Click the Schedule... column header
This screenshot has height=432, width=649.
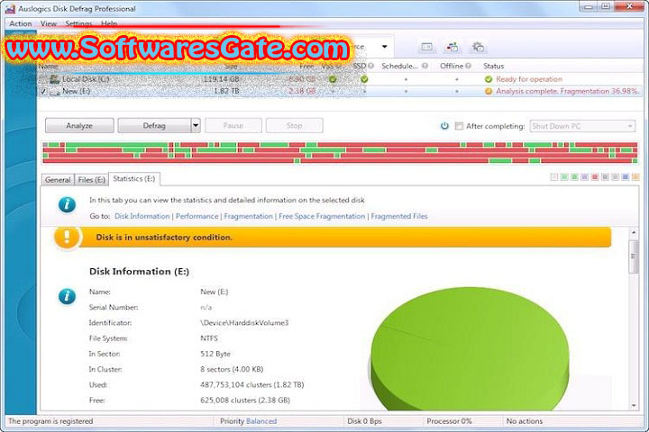point(400,66)
